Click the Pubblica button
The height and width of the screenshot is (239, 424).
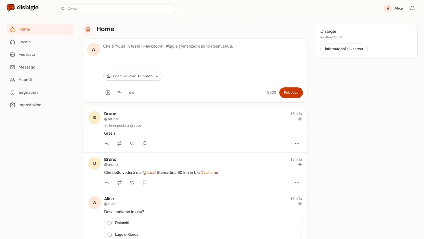[291, 93]
